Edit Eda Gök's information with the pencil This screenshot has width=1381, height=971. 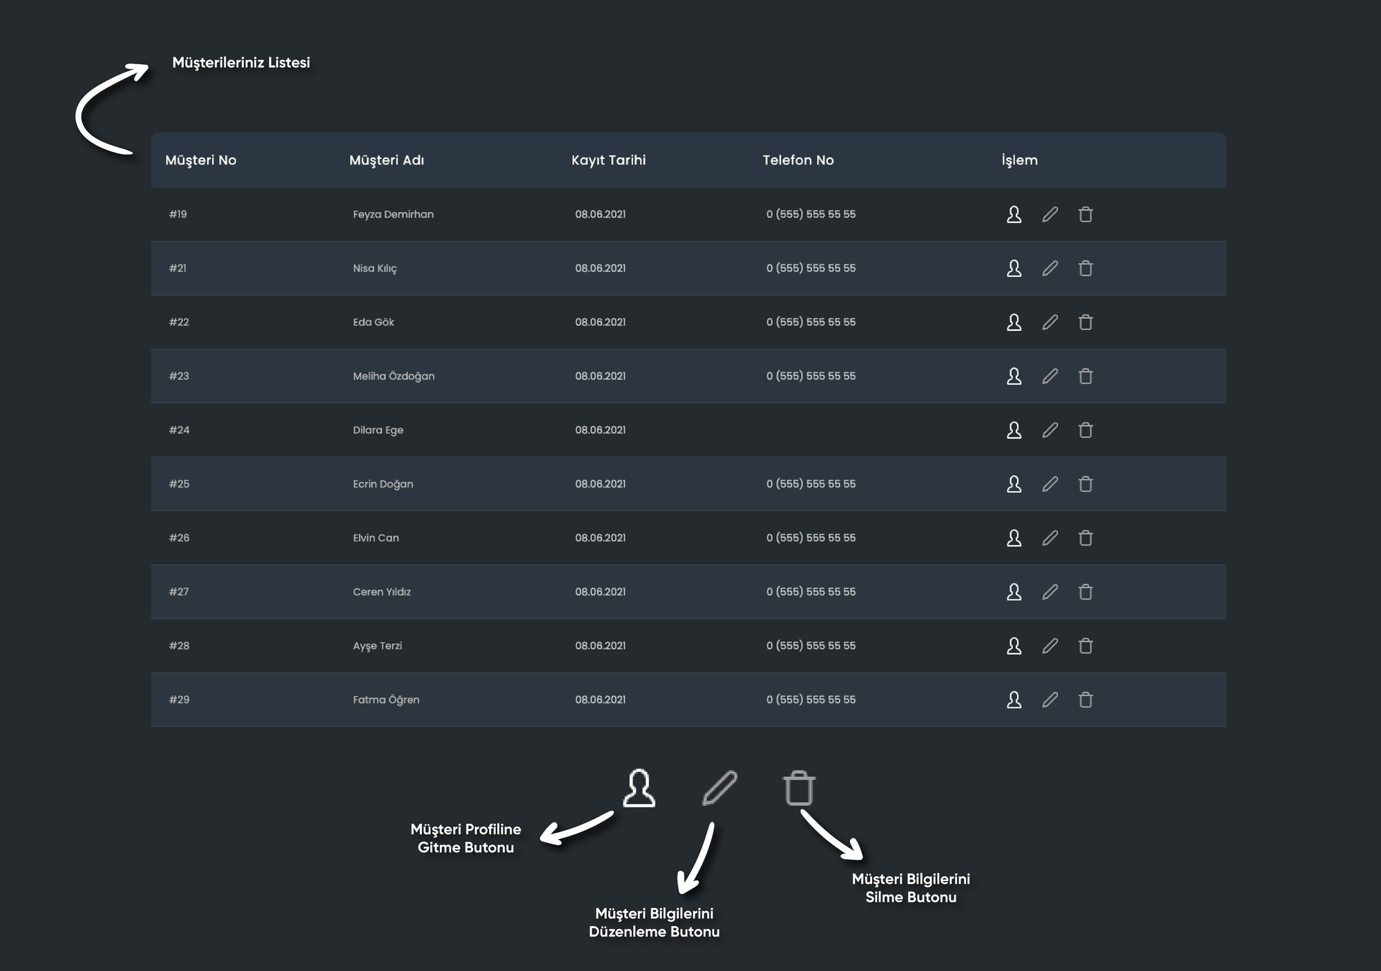[x=1050, y=322]
